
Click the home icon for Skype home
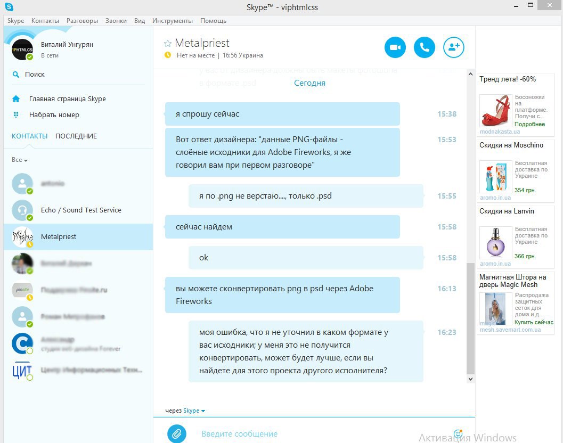tap(16, 99)
